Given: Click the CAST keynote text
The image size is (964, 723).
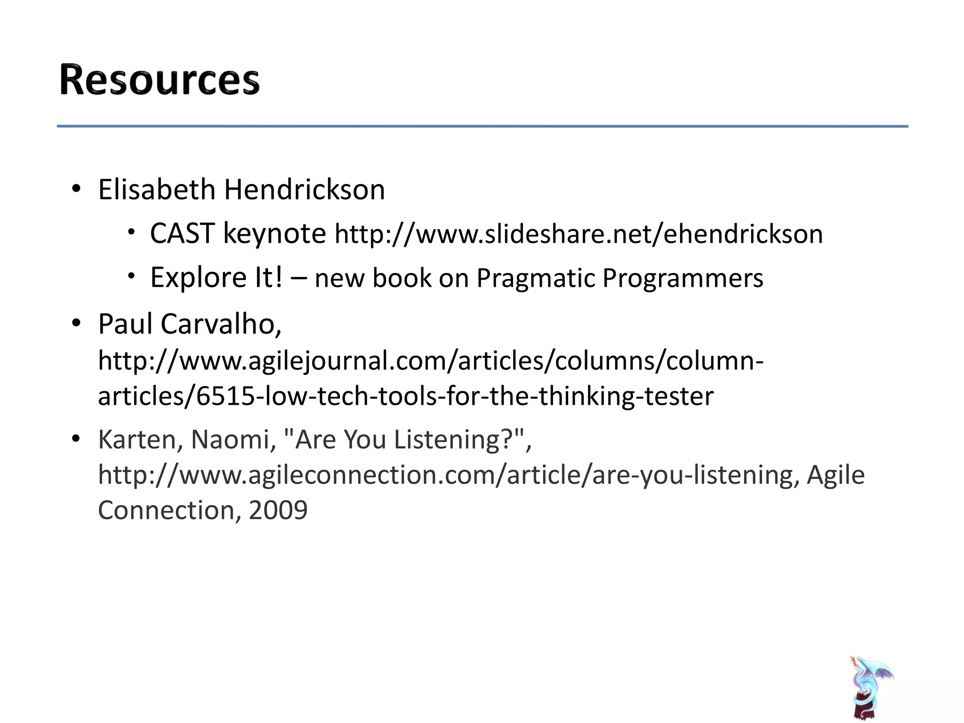Looking at the screenshot, I should pos(238,233).
